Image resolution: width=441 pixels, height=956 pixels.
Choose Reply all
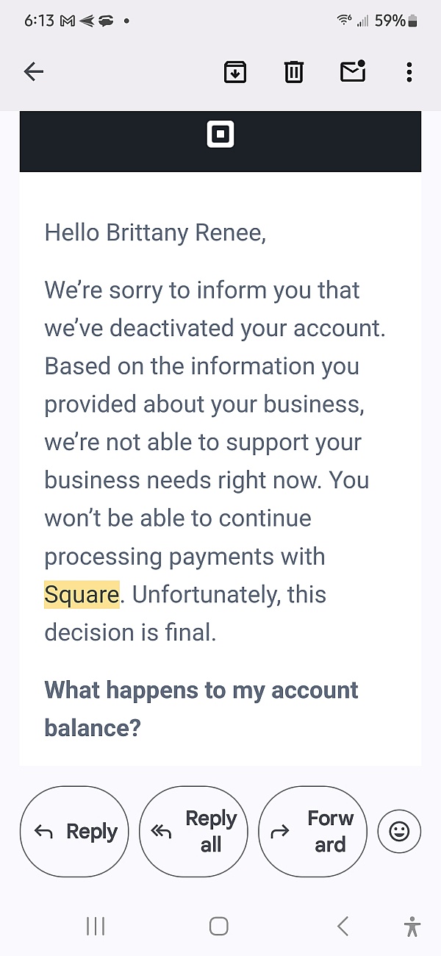click(193, 832)
